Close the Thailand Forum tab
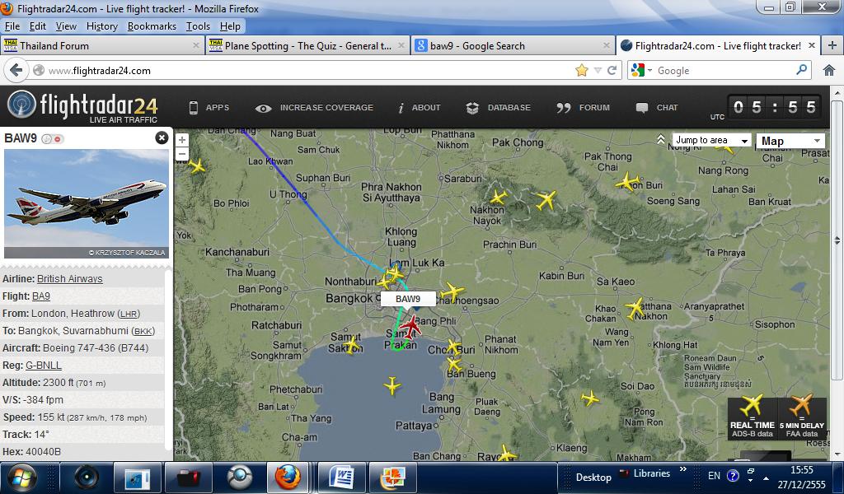This screenshot has height=494, width=844. tap(196, 45)
